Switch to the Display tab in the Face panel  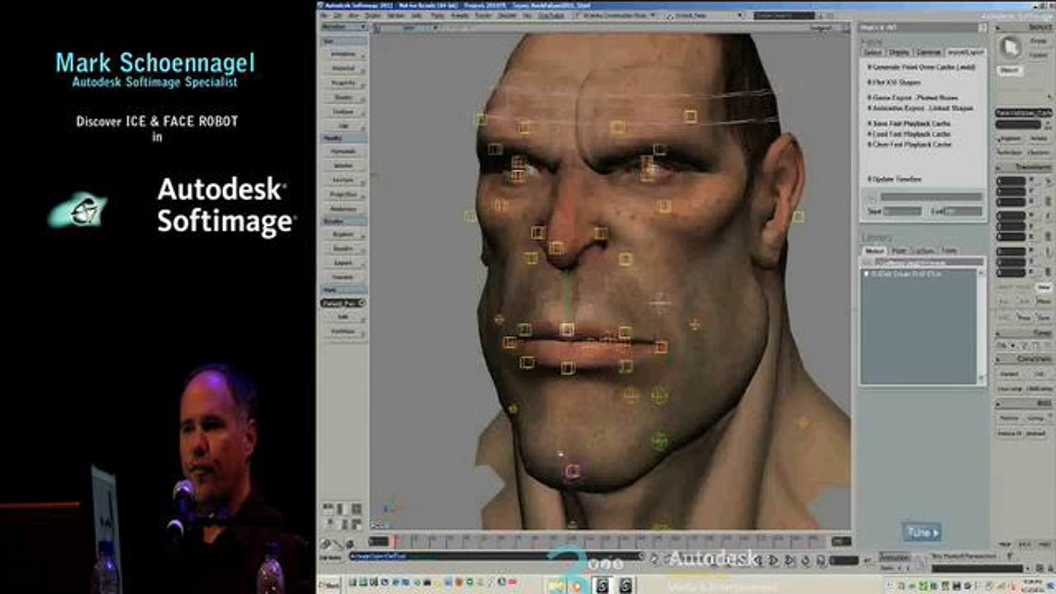click(x=899, y=52)
